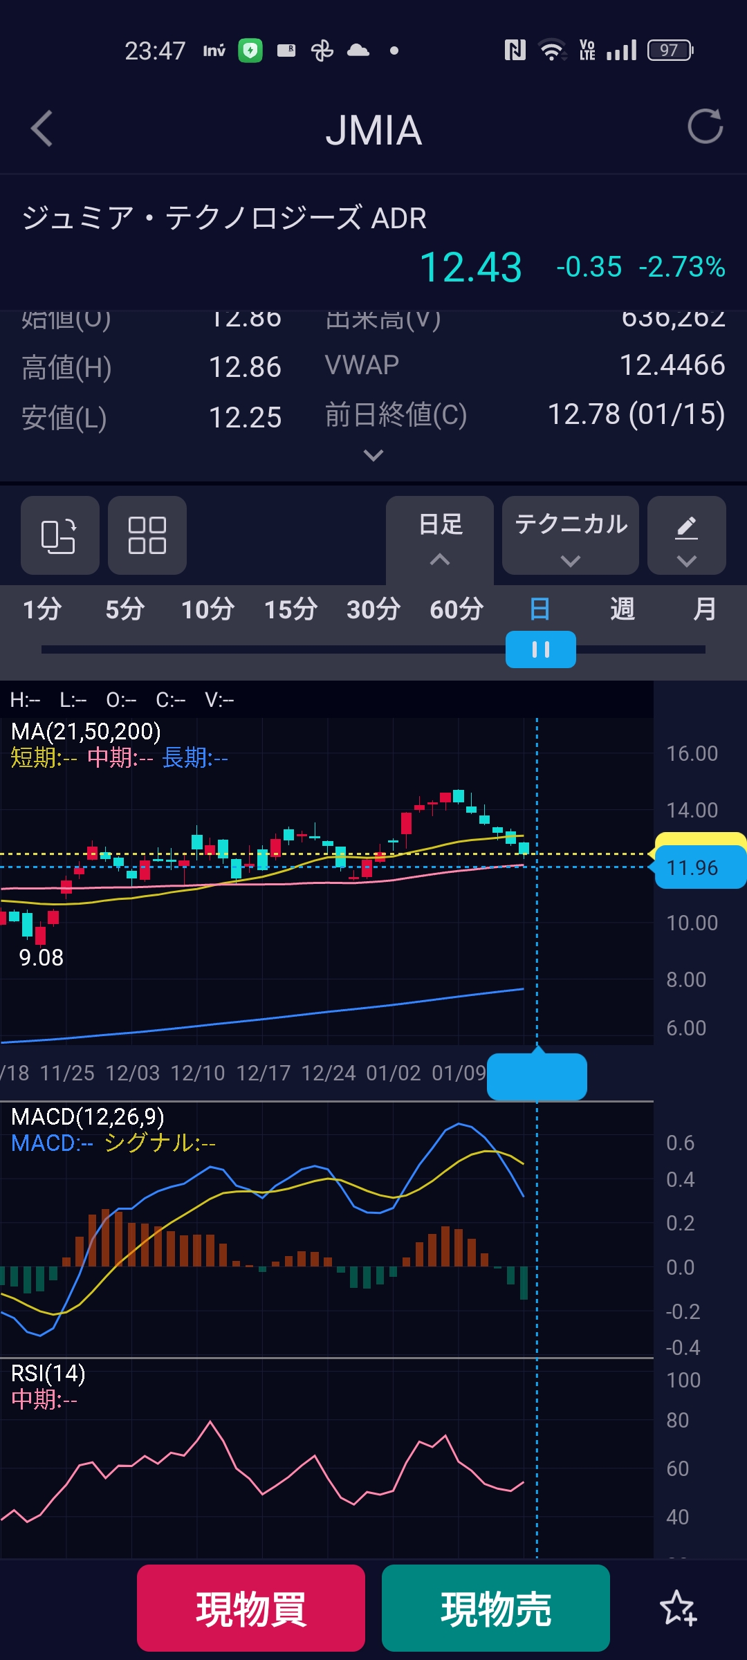Select the 1分 timeframe
This screenshot has height=1660, width=747.
click(x=42, y=609)
